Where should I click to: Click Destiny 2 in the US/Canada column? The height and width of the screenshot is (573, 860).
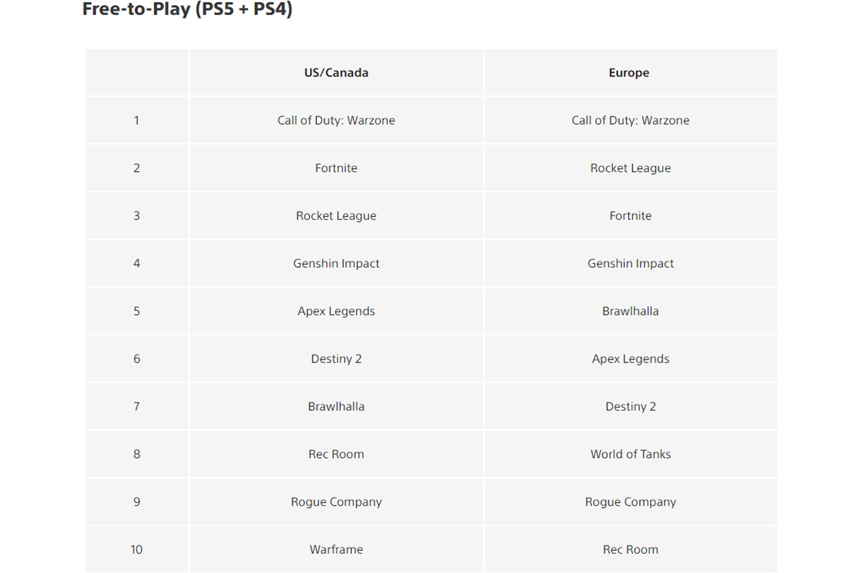click(x=336, y=359)
